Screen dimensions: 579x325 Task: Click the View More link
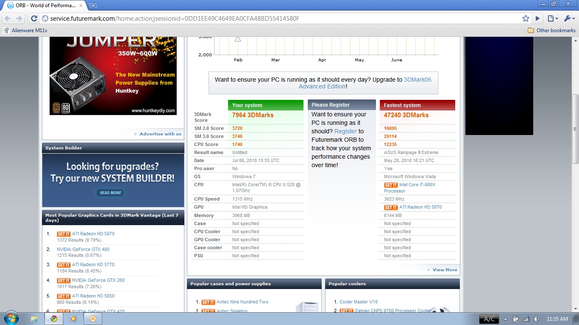(x=445, y=270)
